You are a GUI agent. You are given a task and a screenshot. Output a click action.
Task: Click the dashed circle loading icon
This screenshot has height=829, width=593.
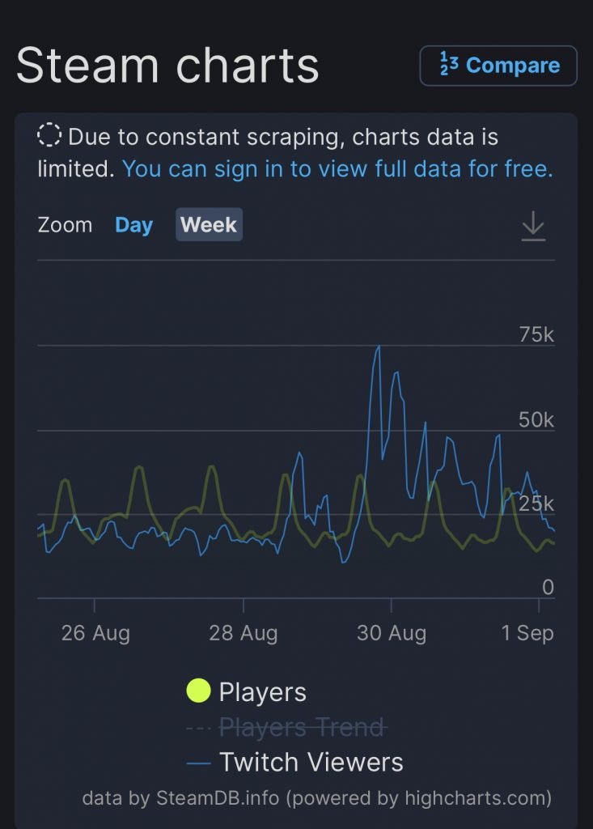pyautogui.click(x=50, y=135)
